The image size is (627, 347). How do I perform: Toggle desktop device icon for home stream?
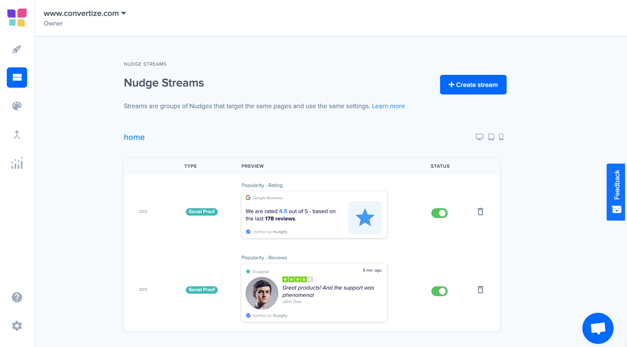[x=479, y=137]
